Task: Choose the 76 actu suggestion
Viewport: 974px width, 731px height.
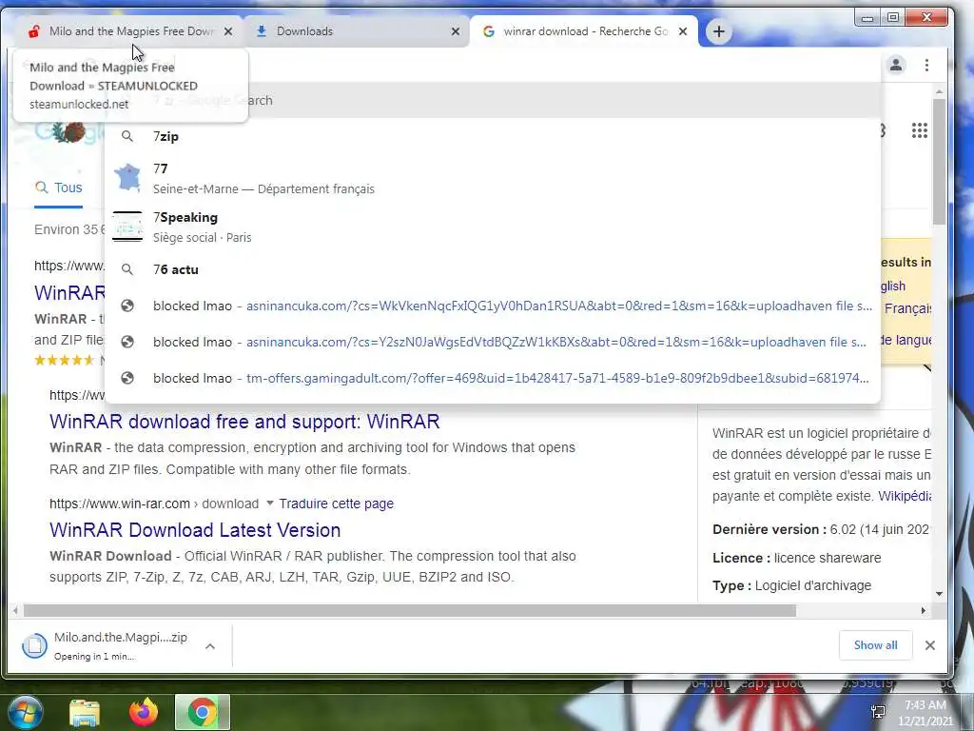Action: (x=493, y=269)
